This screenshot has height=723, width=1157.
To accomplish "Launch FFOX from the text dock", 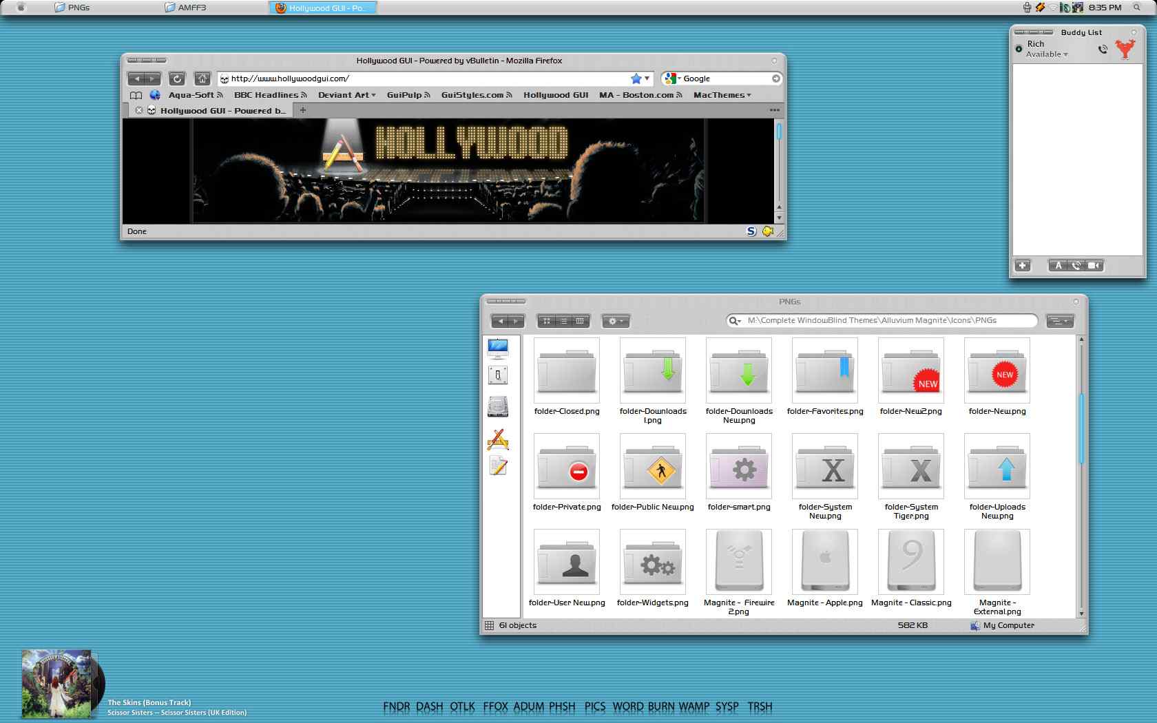I will click(495, 706).
